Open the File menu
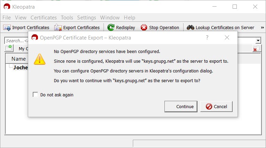Viewport: 266px width, 148px height. point(7,18)
